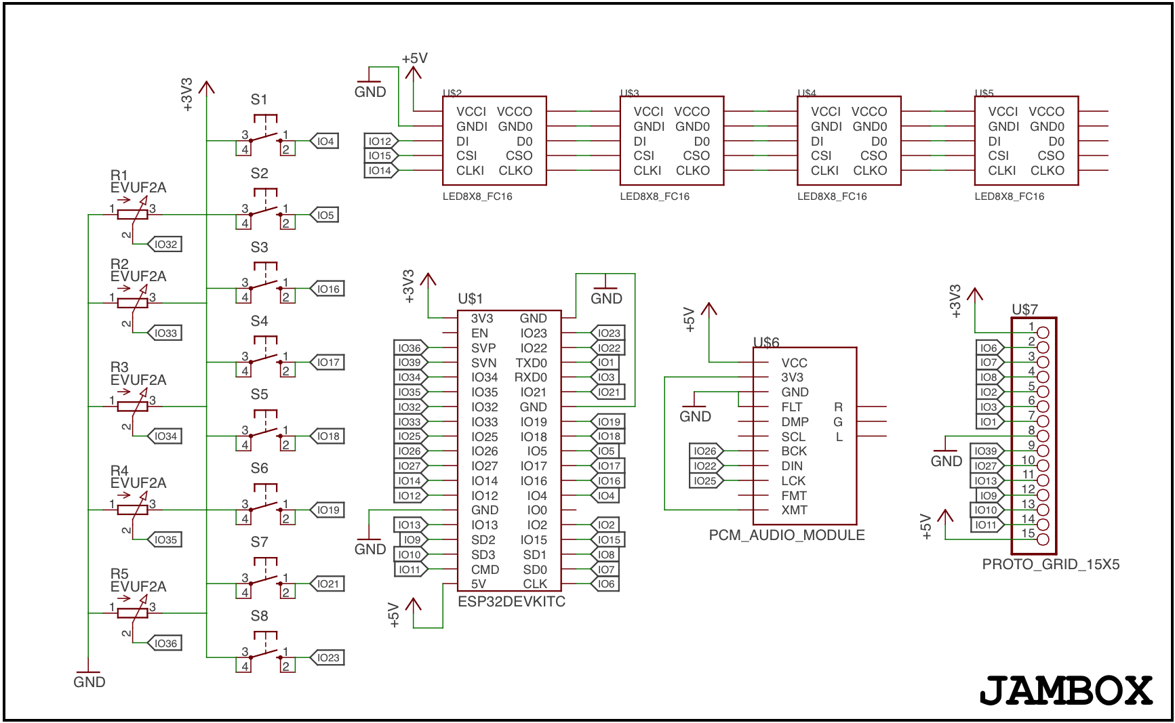Select the EN pin name on the ESP32
Image resolution: width=1175 pixels, height=723 pixels.
pyautogui.click(x=479, y=333)
